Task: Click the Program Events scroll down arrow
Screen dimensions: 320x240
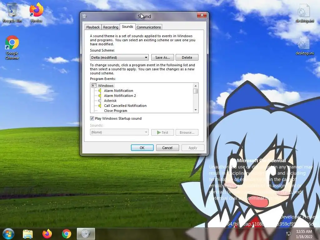Action: [196, 110]
